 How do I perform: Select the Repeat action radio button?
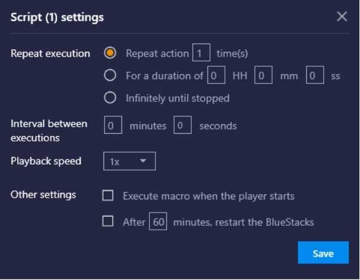(x=110, y=53)
